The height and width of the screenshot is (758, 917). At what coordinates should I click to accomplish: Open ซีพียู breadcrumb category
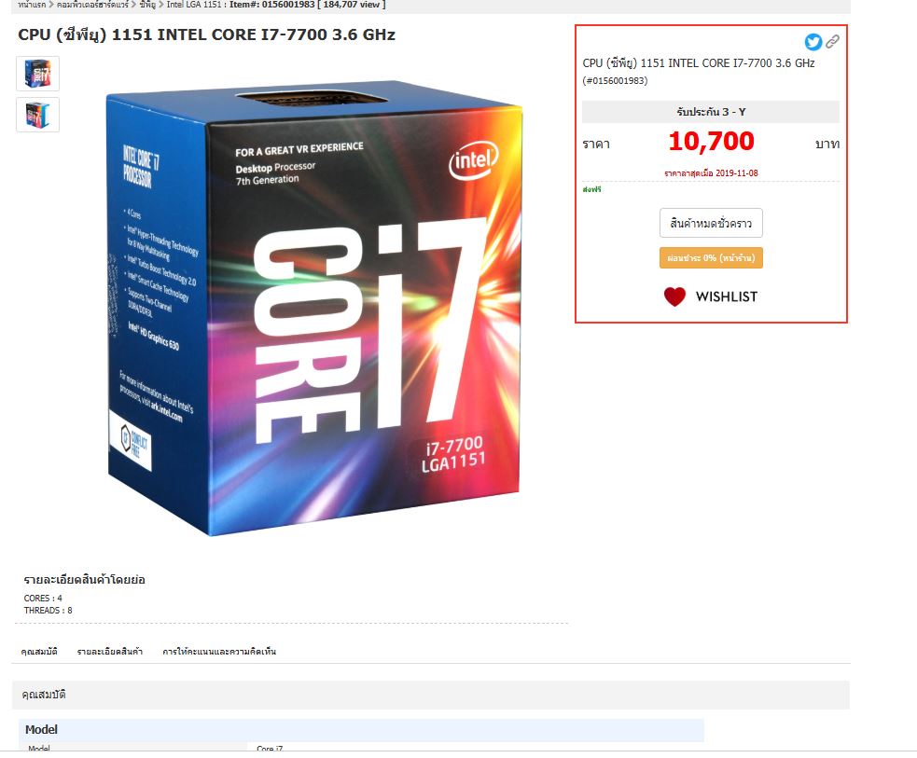coord(147,5)
